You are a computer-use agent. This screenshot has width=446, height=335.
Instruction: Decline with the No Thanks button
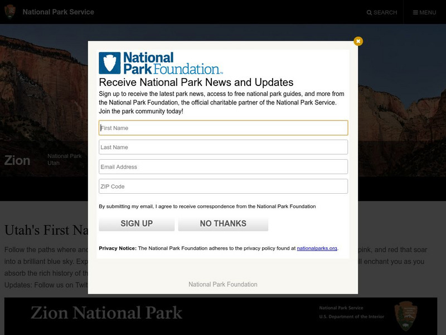[x=223, y=224]
